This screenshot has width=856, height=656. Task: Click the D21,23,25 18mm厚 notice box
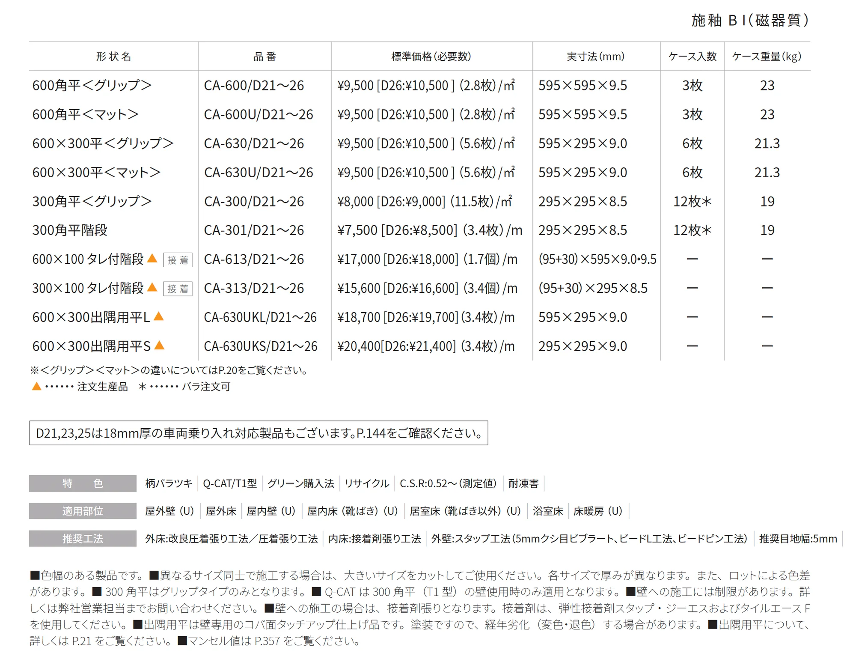pyautogui.click(x=259, y=433)
